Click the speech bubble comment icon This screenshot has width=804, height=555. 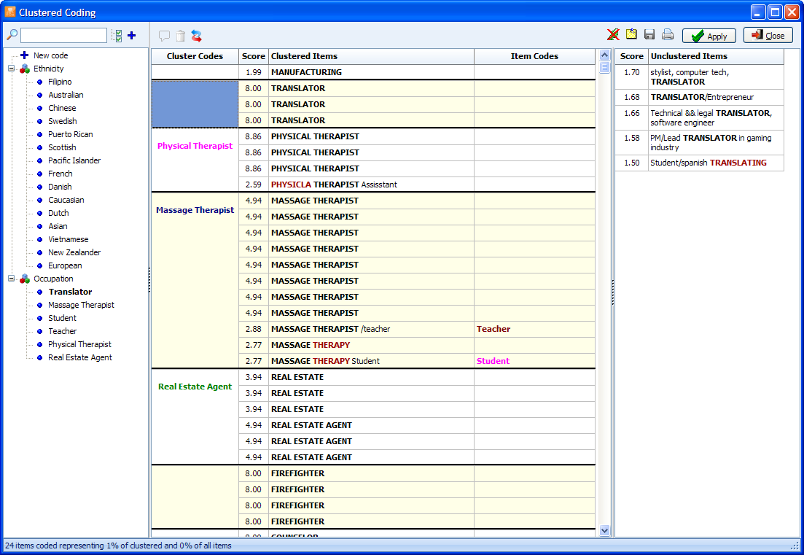164,36
